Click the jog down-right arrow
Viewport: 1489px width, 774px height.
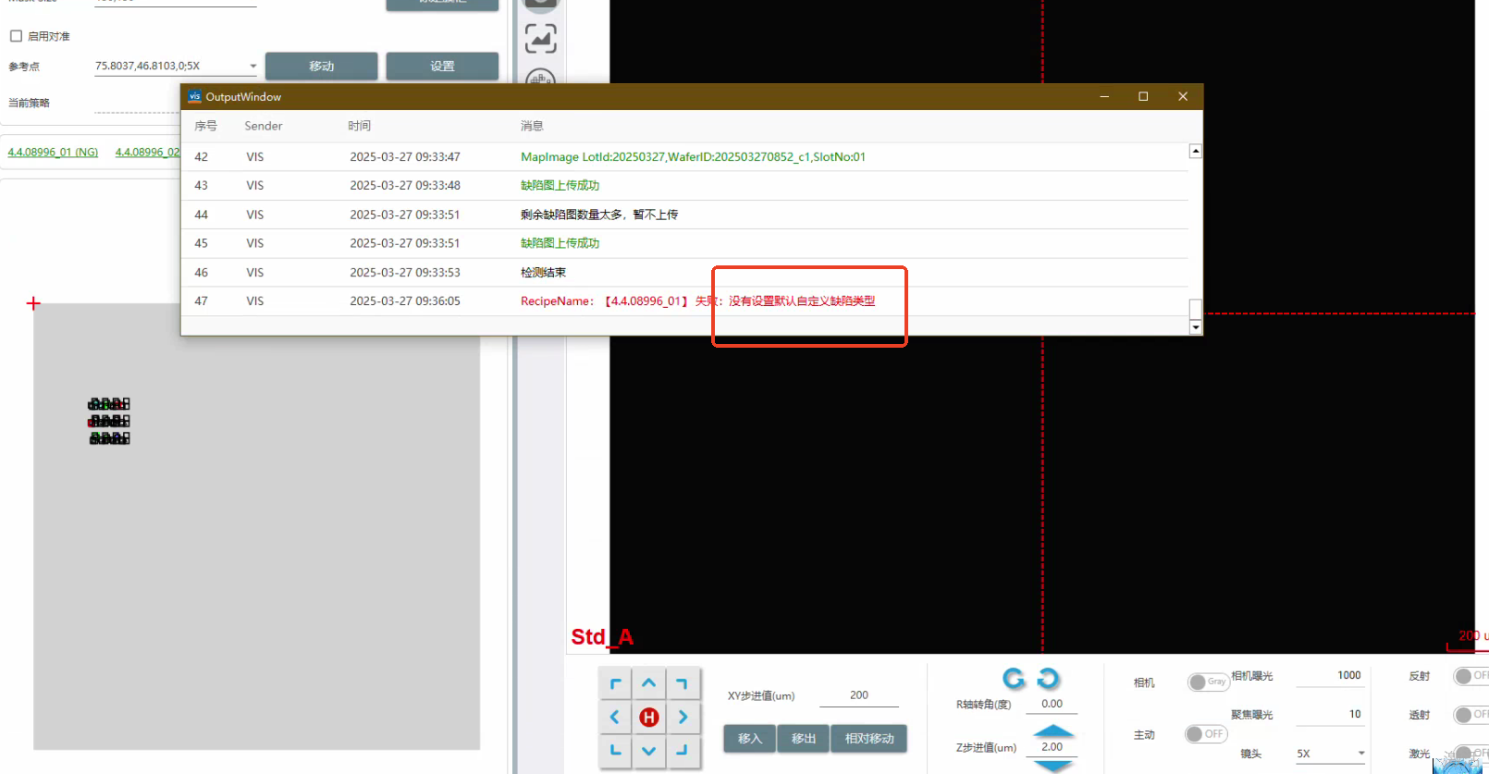click(683, 751)
